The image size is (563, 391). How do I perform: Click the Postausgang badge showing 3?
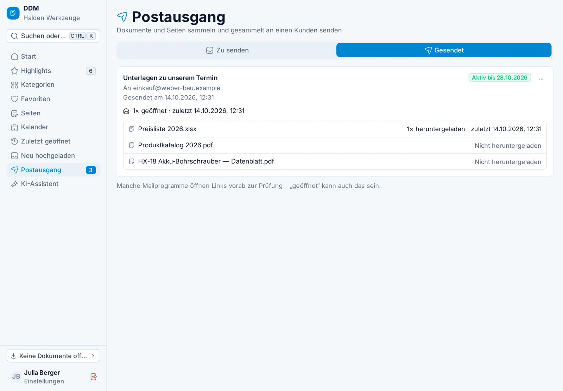click(91, 170)
